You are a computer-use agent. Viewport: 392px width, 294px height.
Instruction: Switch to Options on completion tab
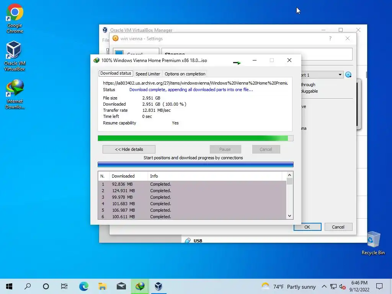[185, 74]
